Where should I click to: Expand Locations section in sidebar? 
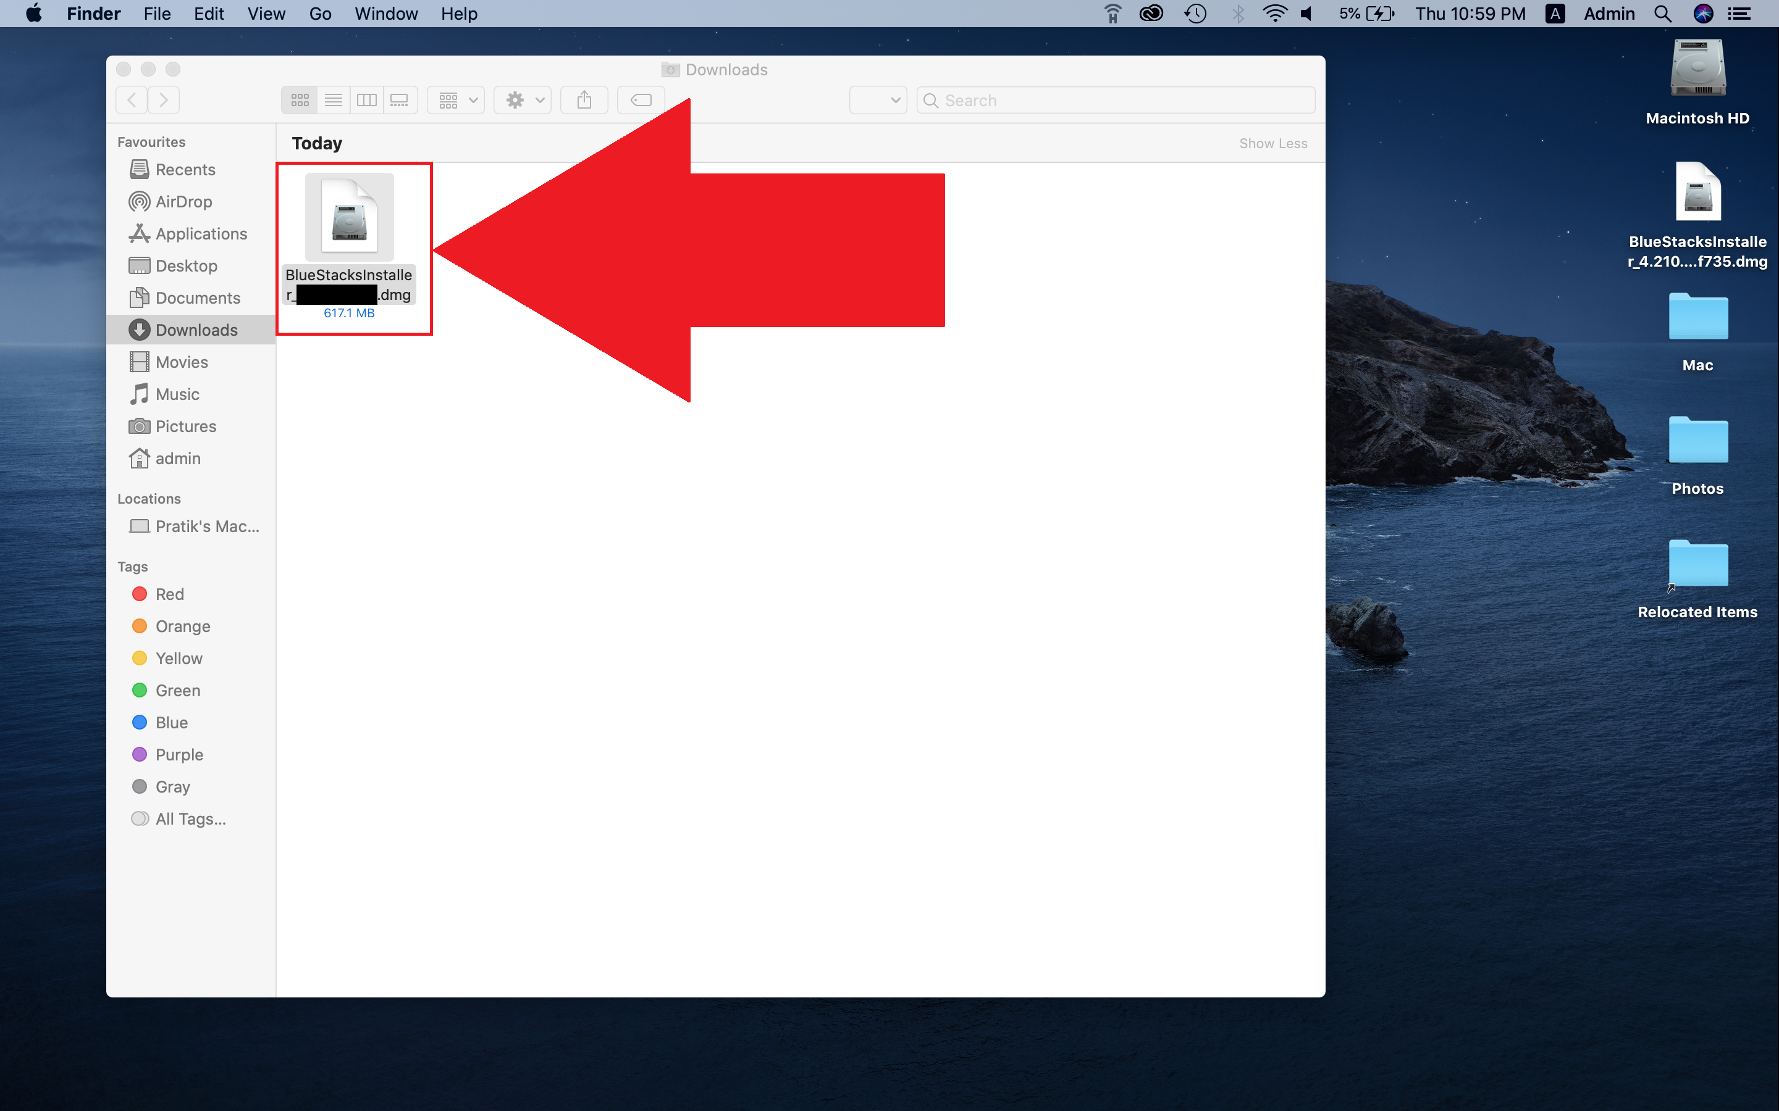(x=151, y=498)
